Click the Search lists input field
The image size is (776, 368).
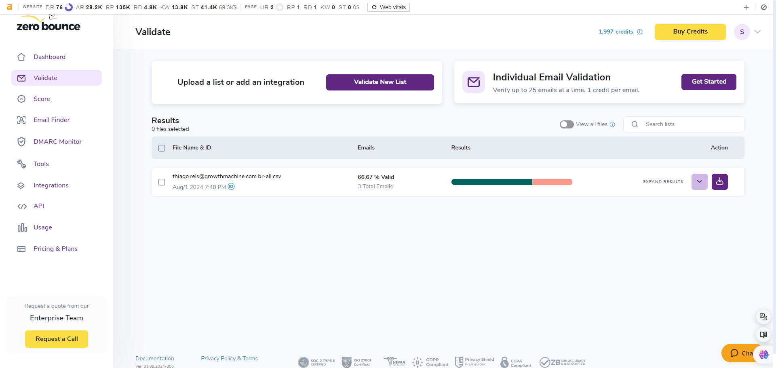click(684, 124)
